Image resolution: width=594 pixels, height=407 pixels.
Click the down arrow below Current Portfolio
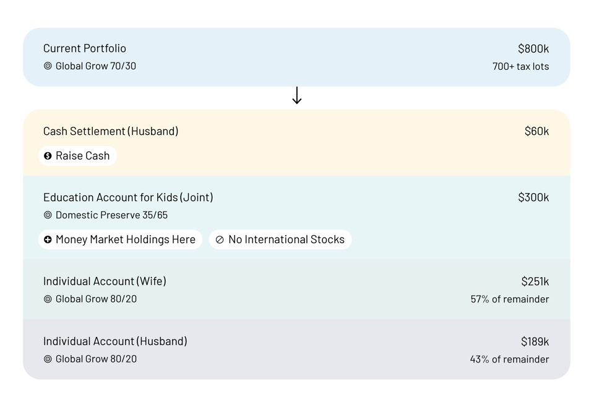tap(297, 96)
